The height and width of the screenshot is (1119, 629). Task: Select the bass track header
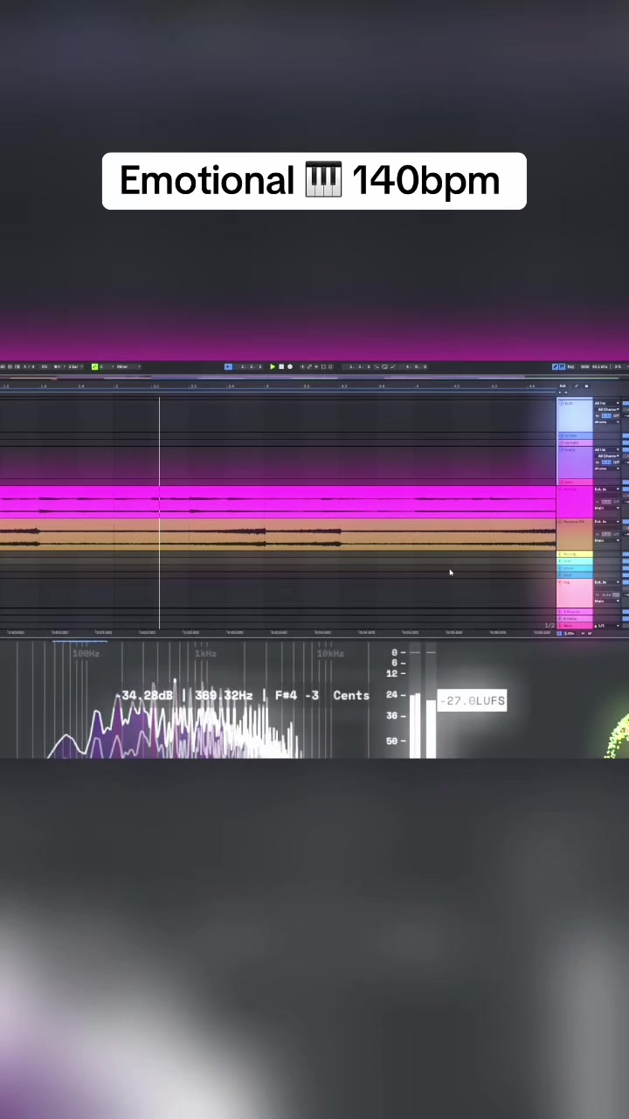(x=575, y=575)
